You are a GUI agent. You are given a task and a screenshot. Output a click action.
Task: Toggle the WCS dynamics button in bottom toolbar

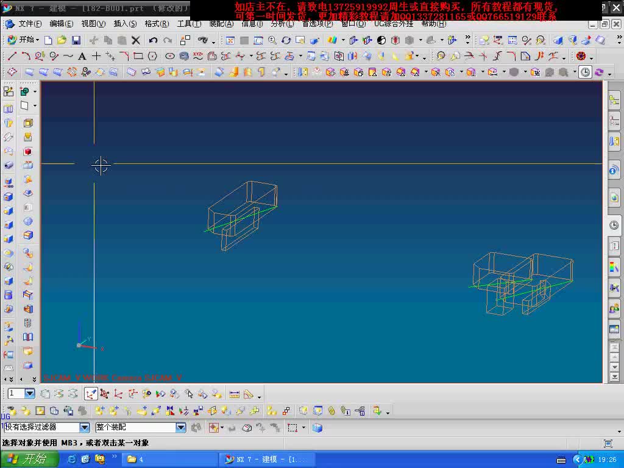click(91, 394)
